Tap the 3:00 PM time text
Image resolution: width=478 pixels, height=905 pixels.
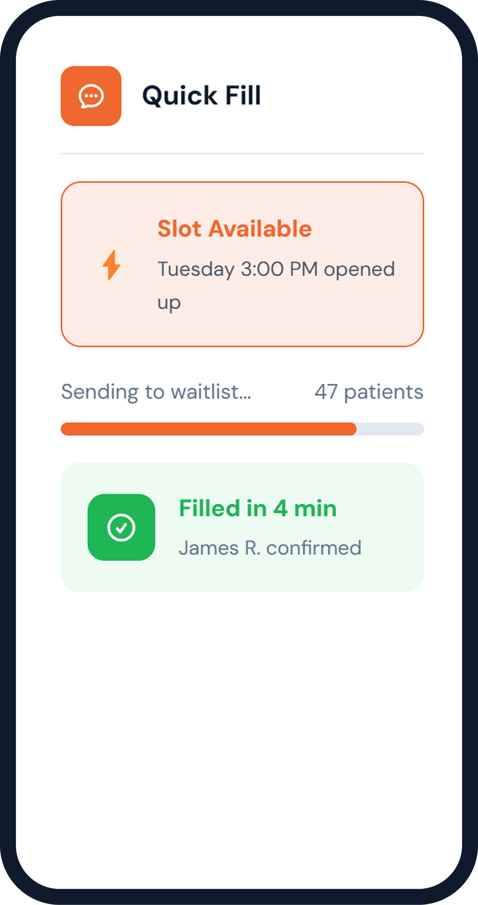(x=279, y=270)
